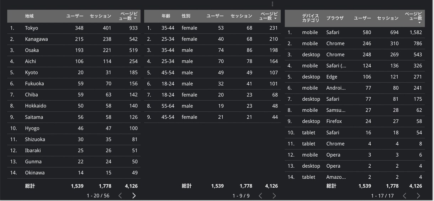The width and height of the screenshot is (434, 201).
Task: Toggle sort arrow on region table ページビュー数
Action: coord(135,18)
